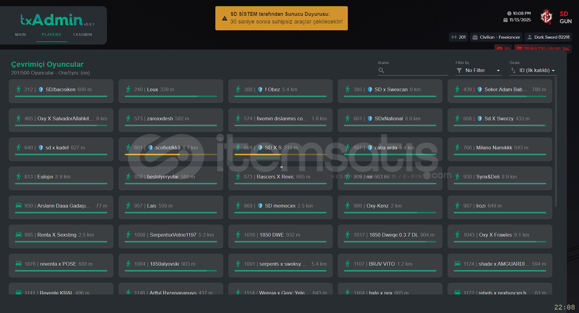Screen dimensions: 579x313
Task: Click car icon on reventa x POSE card
Action: click(19, 264)
